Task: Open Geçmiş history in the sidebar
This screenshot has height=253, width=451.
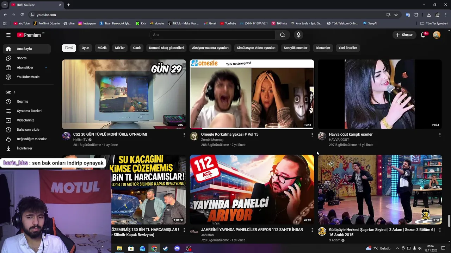Action: pyautogui.click(x=27, y=102)
